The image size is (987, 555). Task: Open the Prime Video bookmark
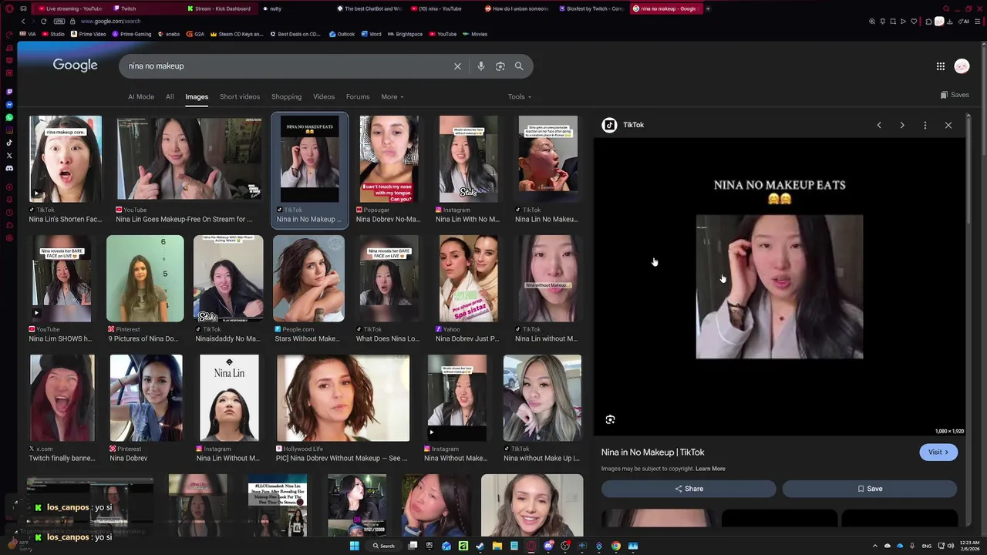[89, 34]
